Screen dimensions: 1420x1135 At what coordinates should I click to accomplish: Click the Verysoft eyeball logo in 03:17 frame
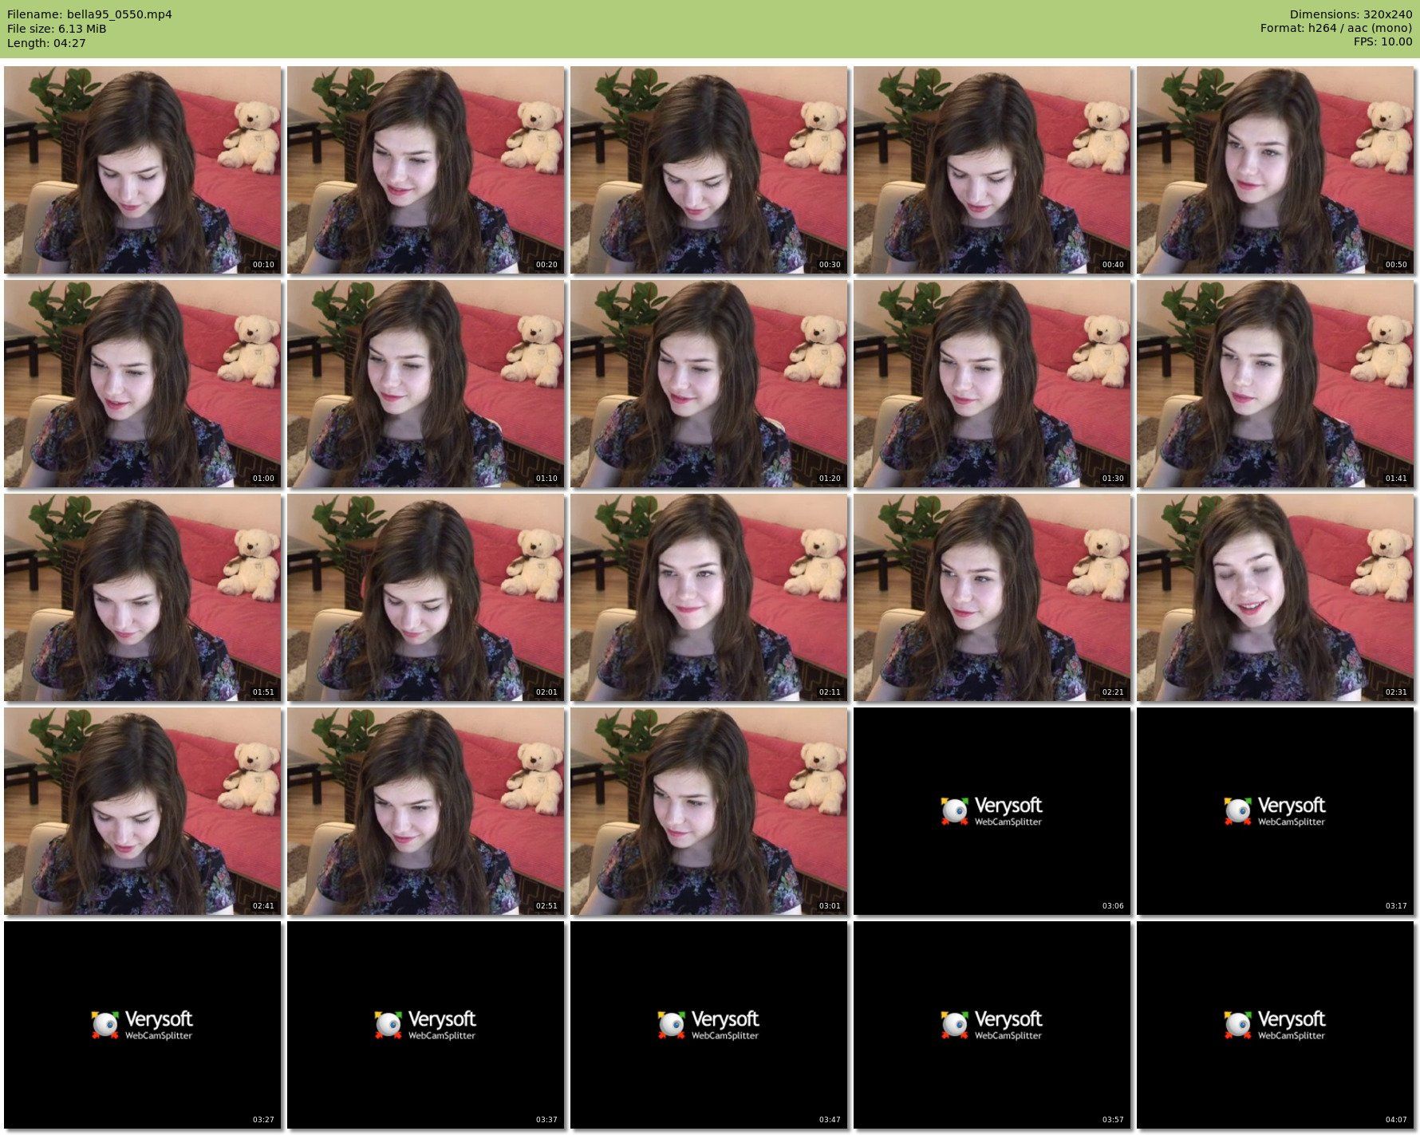tap(1237, 810)
